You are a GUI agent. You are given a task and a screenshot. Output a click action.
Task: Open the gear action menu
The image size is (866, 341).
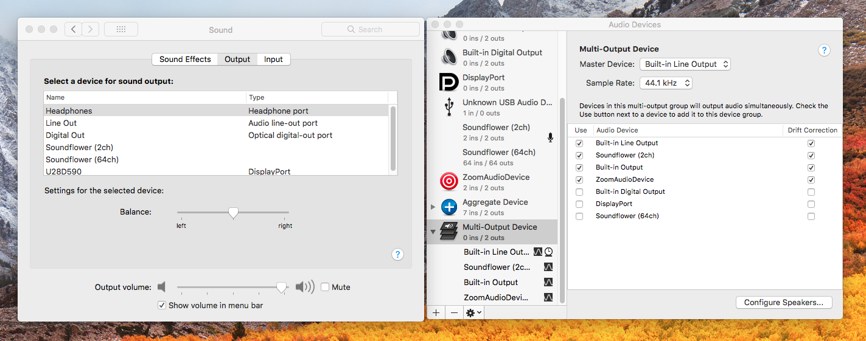coord(473,312)
